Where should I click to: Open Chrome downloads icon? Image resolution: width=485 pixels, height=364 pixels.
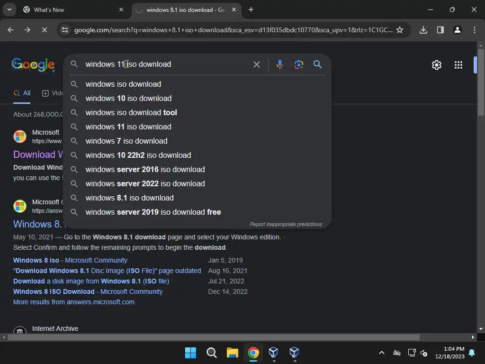tap(423, 30)
